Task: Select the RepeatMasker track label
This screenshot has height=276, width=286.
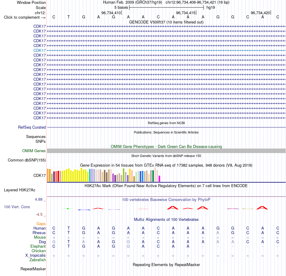Action: (x=33, y=269)
